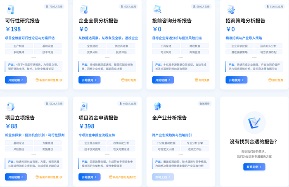Click the 全产业分析报告 globe icon
This screenshot has width=289, height=187.
coord(157,107)
